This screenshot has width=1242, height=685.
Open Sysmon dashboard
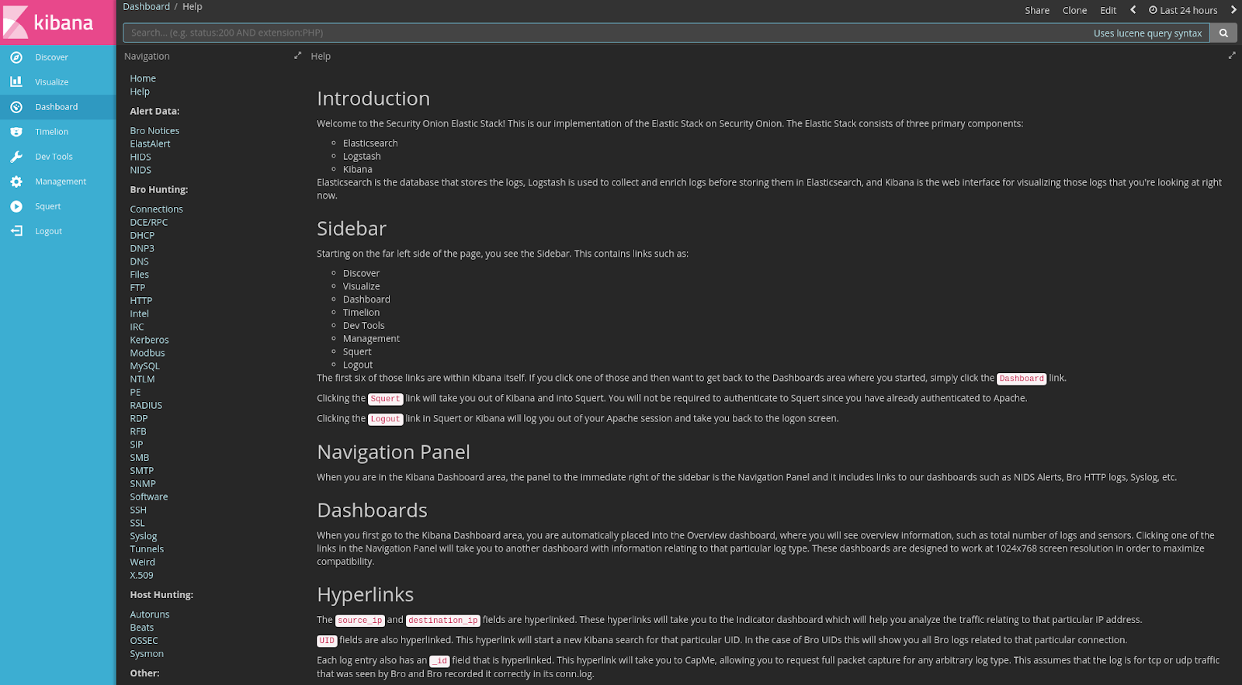tap(147, 654)
